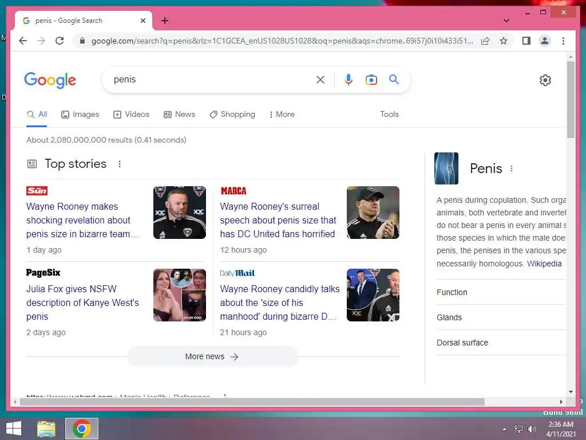Screen dimensions: 586x440
Task: Bookmark this page with star icon
Action: pos(504,41)
